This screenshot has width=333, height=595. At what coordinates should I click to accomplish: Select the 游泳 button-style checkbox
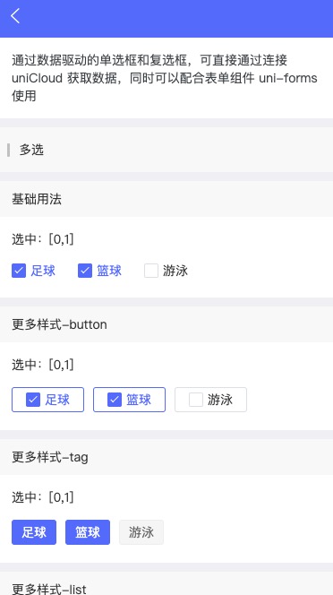(x=211, y=400)
